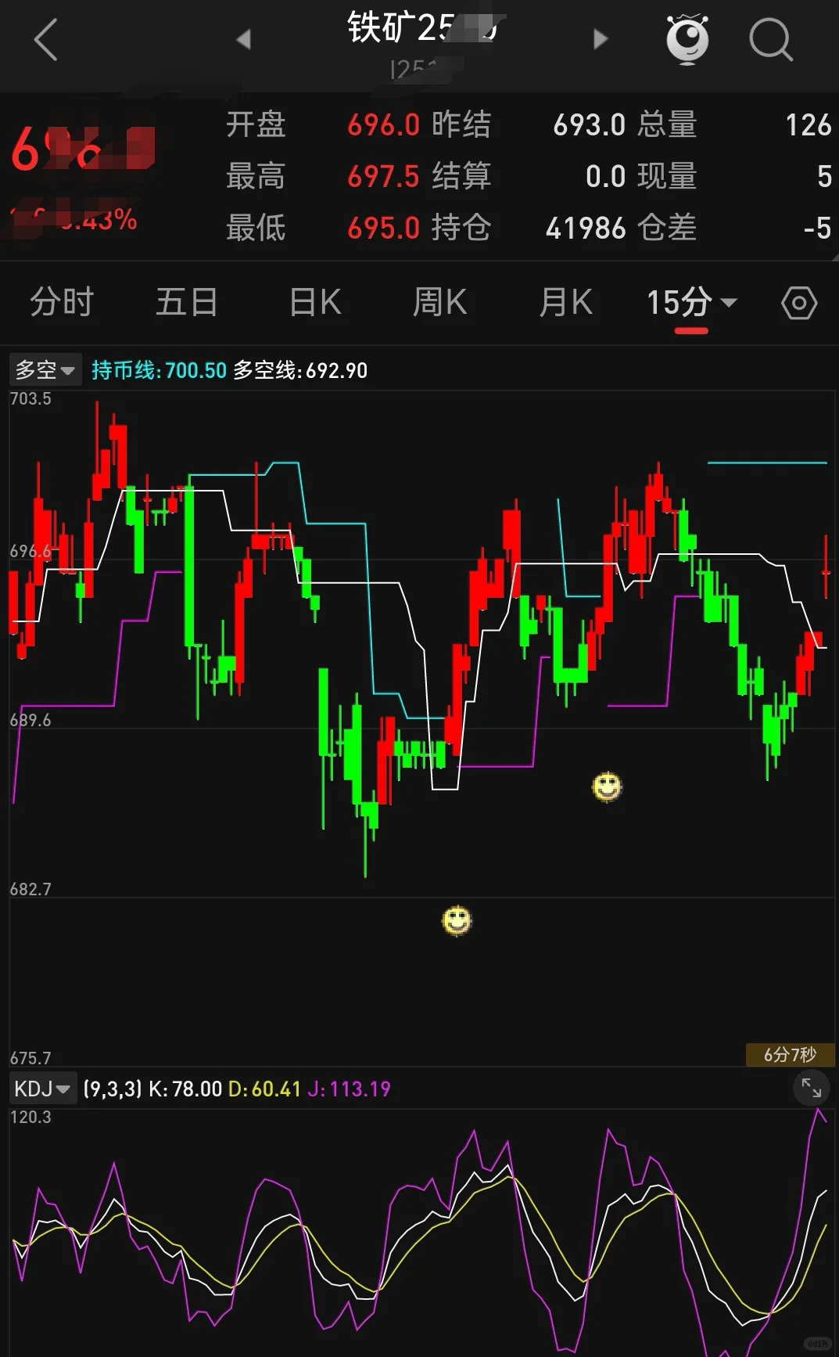Tap the 昨结 693.0 value
Viewport: 839px width, 1357px height.
pyautogui.click(x=590, y=125)
